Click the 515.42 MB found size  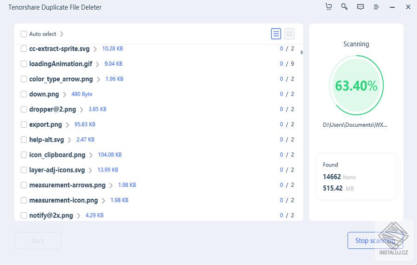(338, 188)
